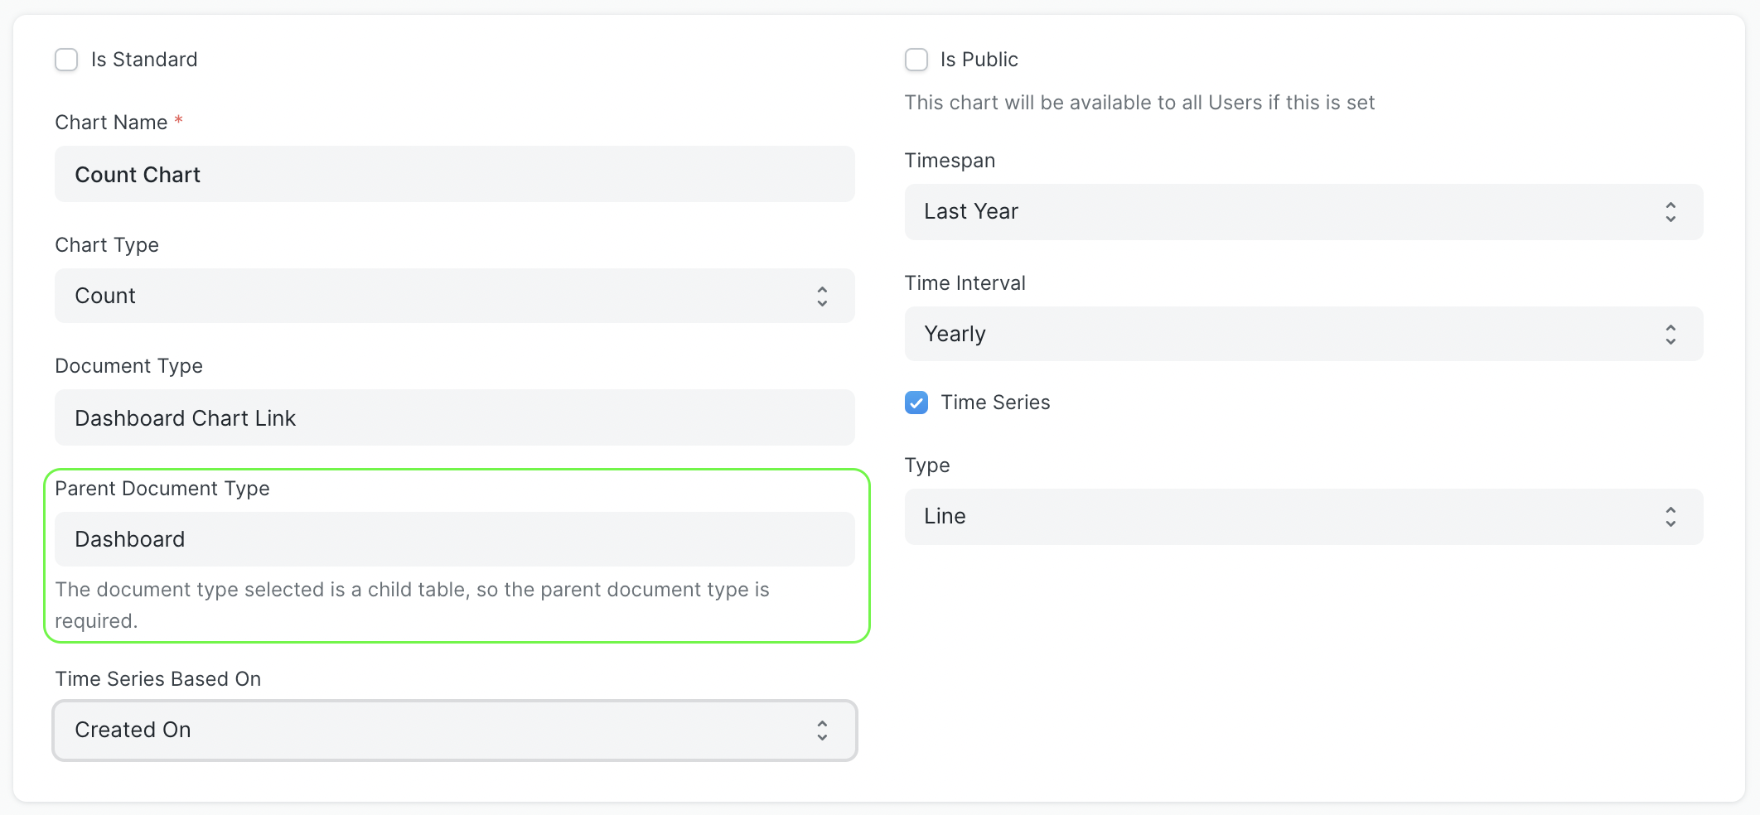The image size is (1760, 815).
Task: Tick the Is Public checkbox
Action: (916, 60)
